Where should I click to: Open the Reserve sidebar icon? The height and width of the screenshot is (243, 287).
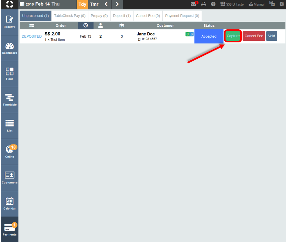(9, 22)
